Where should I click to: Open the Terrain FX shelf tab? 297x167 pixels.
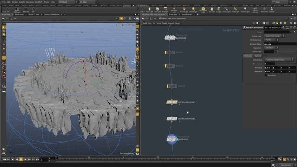coord(104,6)
